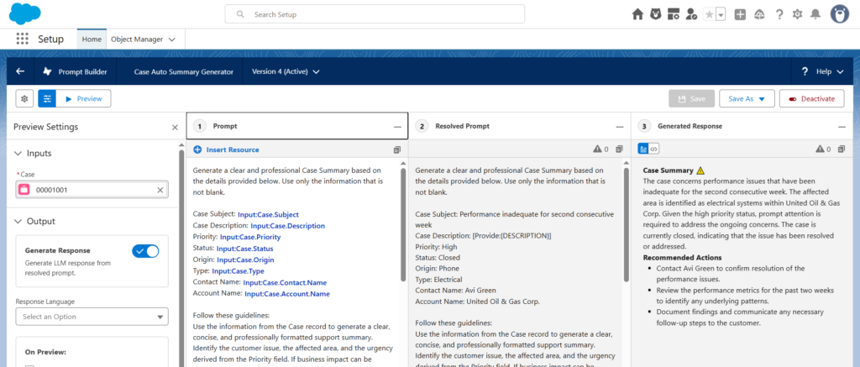Click the Deactivate button
Screen dimensions: 860x367
coord(811,99)
